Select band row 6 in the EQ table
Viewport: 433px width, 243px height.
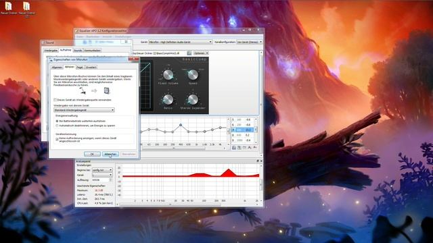click(x=242, y=125)
